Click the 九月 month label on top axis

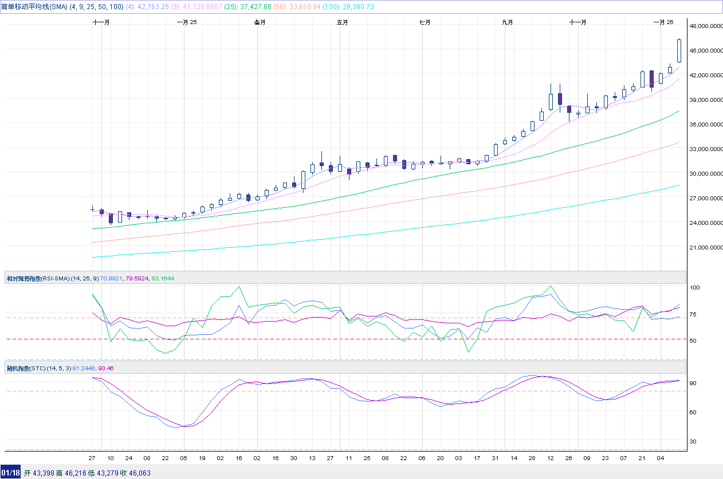pyautogui.click(x=507, y=22)
